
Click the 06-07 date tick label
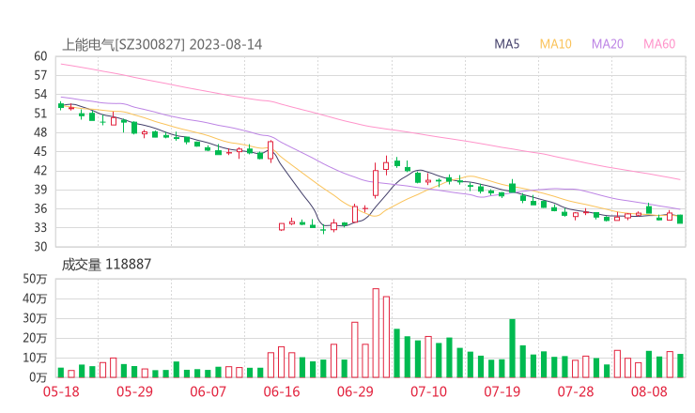tap(210, 391)
